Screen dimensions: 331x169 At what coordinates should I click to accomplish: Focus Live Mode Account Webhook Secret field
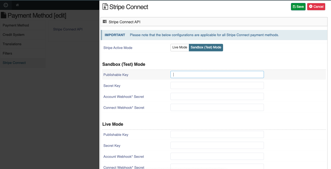click(x=217, y=156)
